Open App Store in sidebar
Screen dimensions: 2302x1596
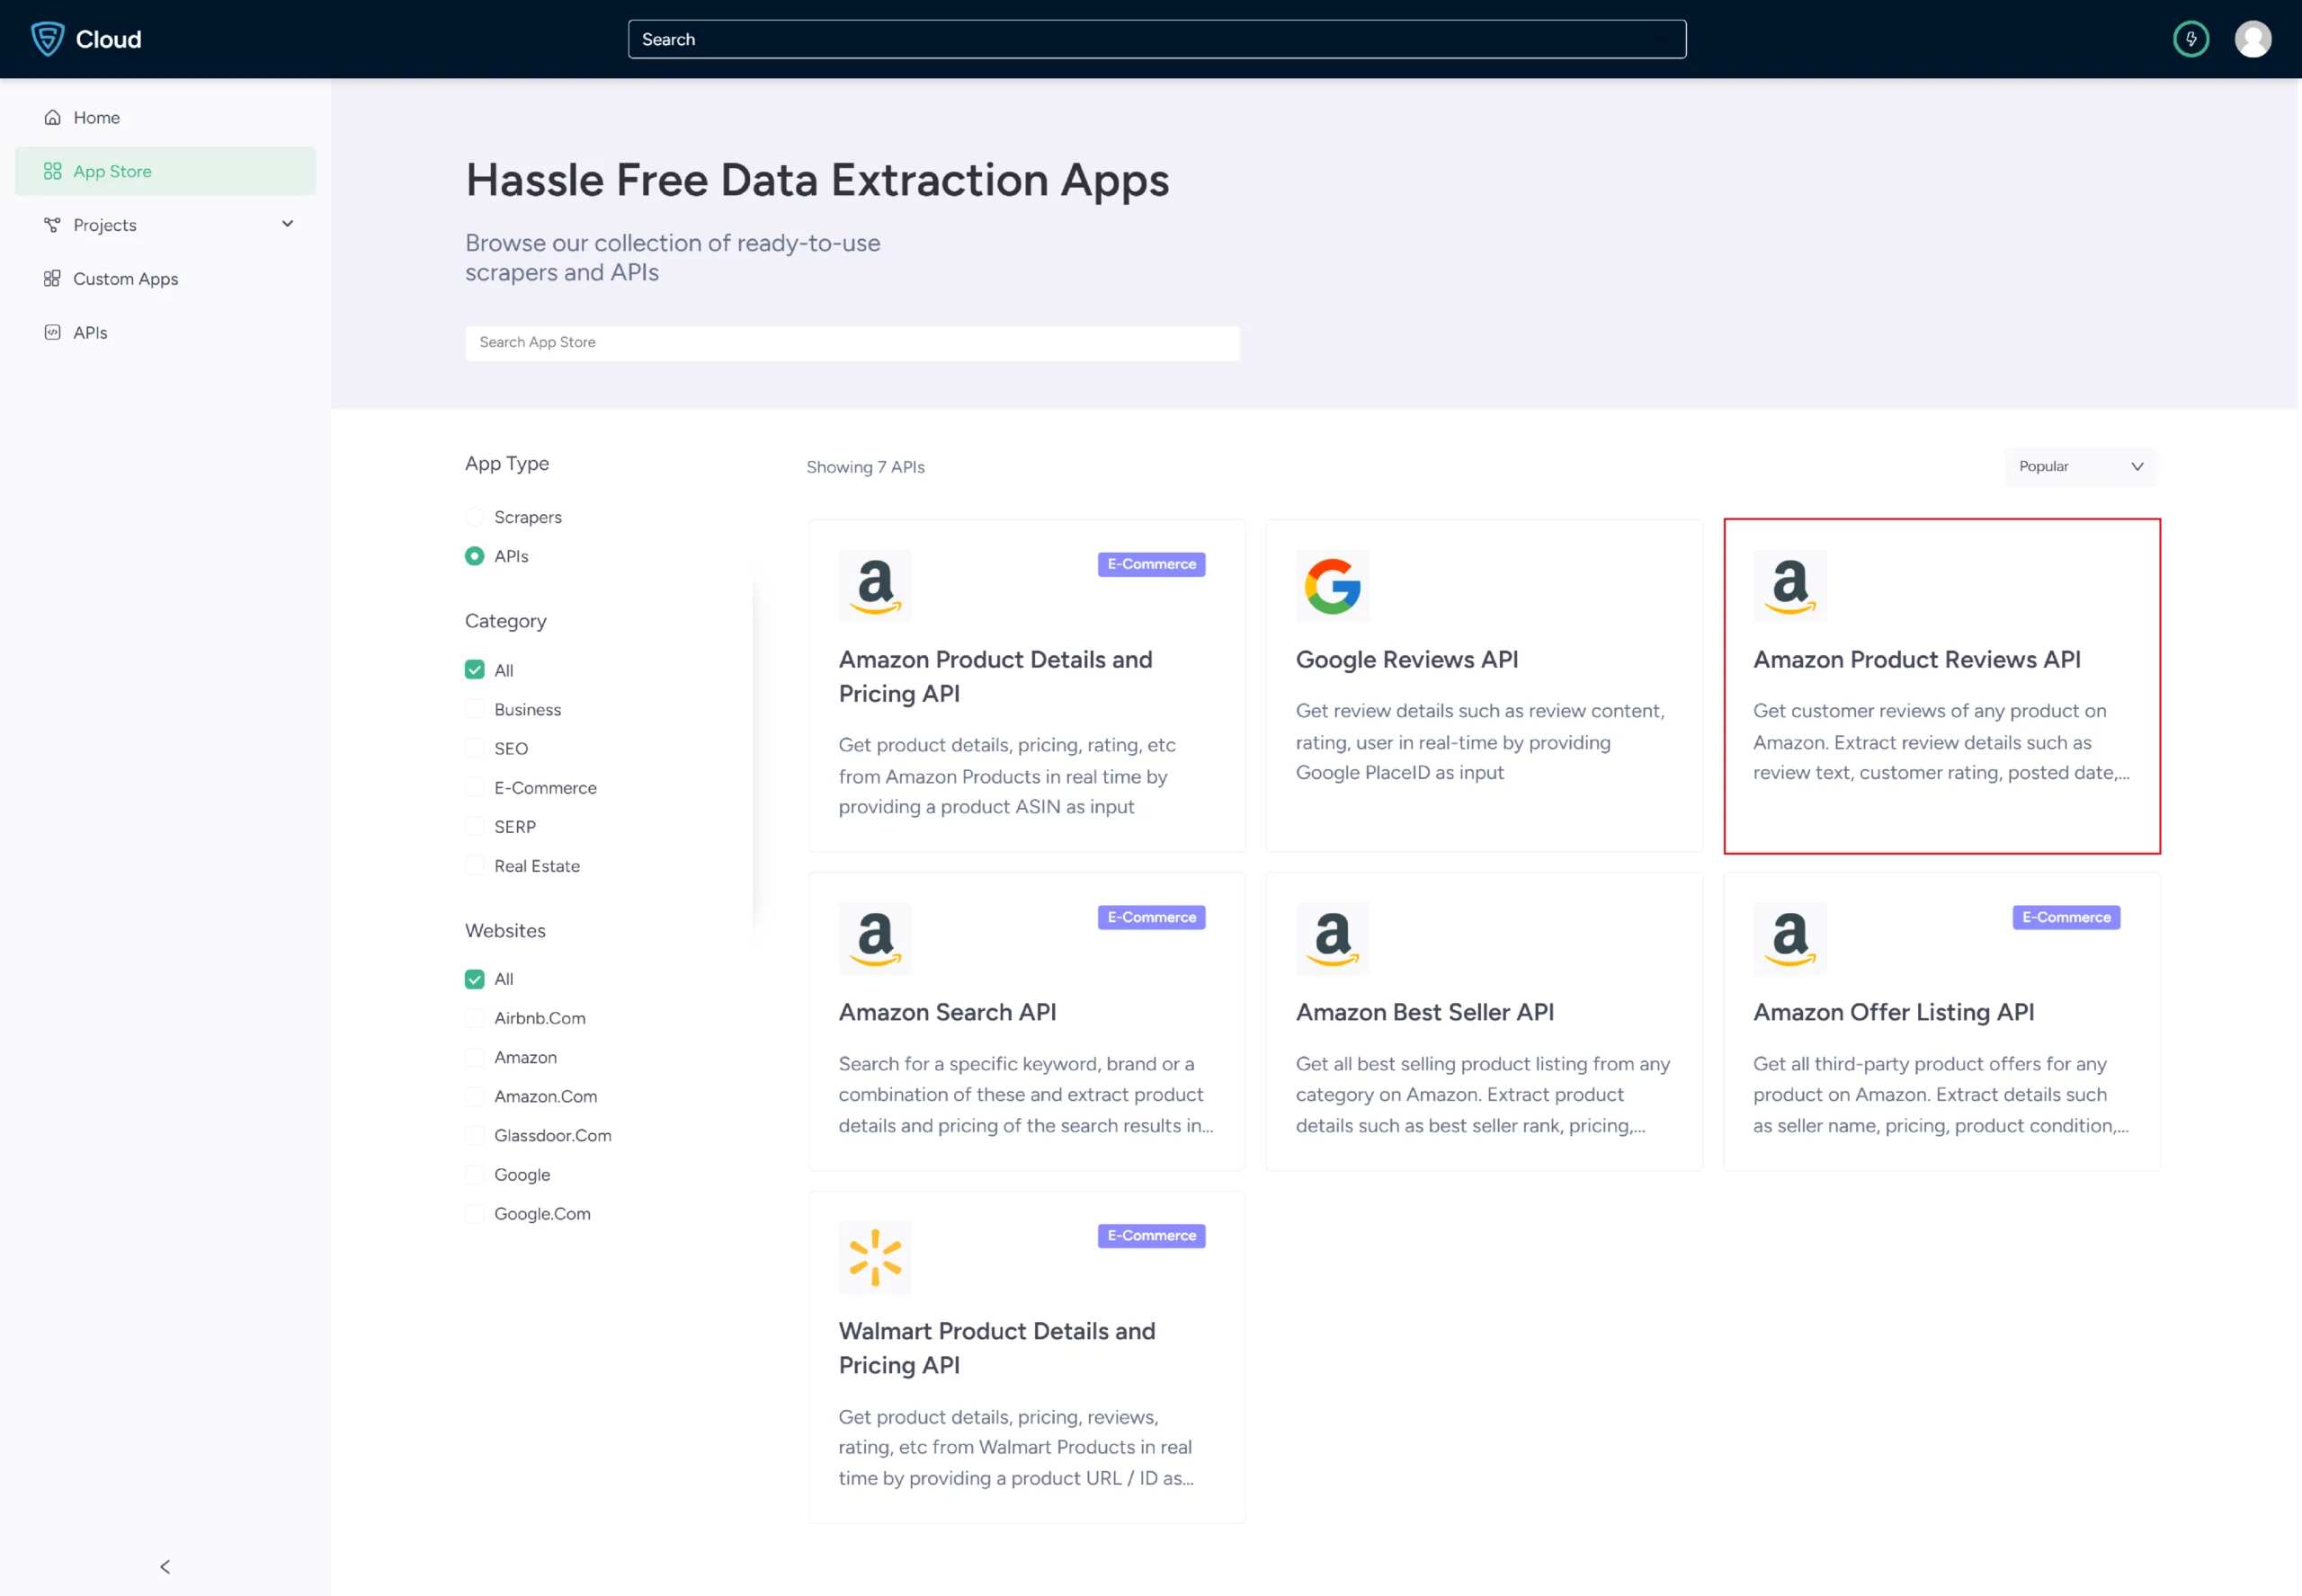click(165, 171)
